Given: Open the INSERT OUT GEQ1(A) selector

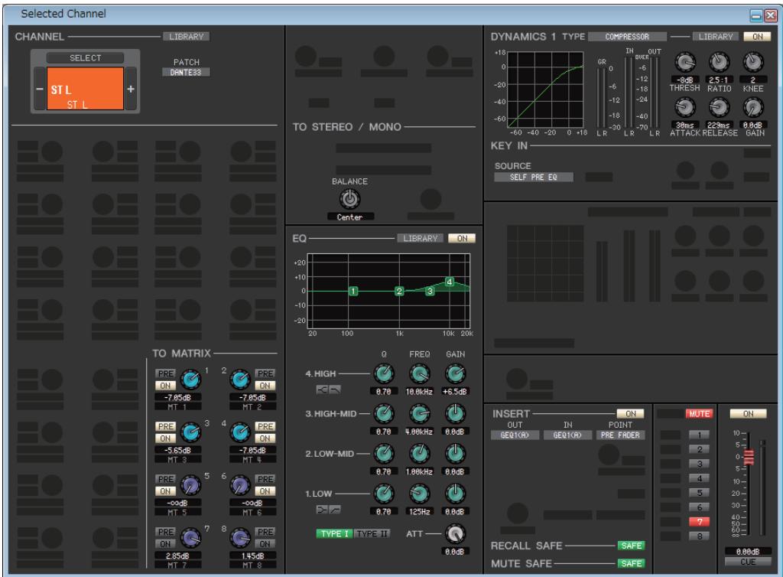Looking at the screenshot, I should pos(515,435).
